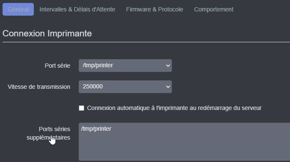This screenshot has width=290, height=162.
Task: Open the Port série dropdown
Action: [x=125, y=66]
